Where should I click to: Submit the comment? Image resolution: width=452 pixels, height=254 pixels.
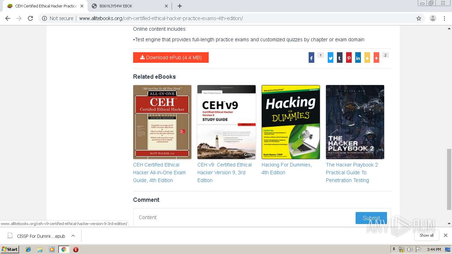(371, 218)
